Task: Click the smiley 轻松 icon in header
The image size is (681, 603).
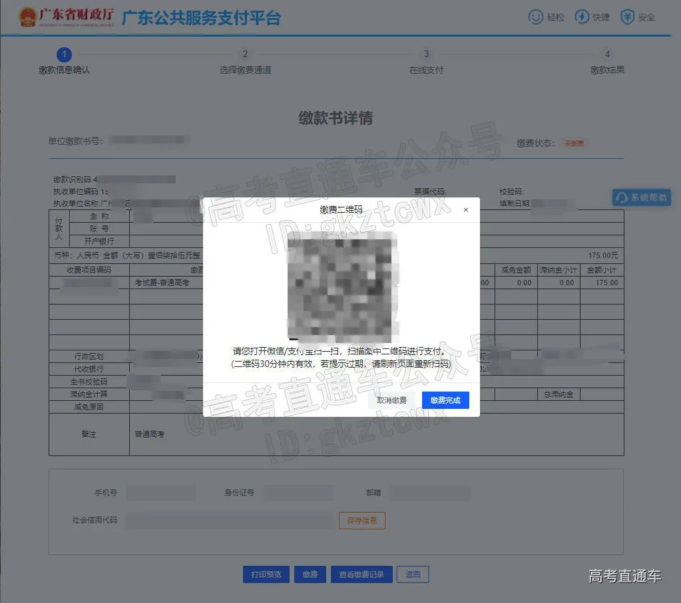Action: pos(536,17)
